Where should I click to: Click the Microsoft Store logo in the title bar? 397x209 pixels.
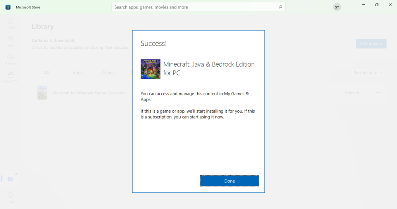tap(8, 7)
